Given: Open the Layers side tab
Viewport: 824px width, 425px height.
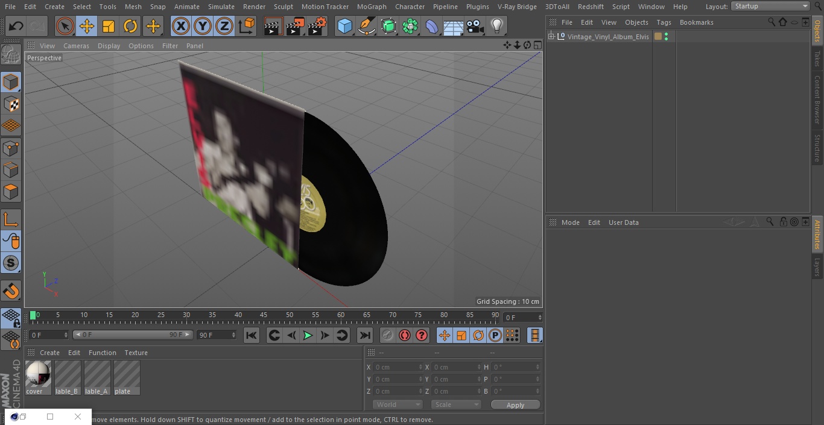Looking at the screenshot, I should [817, 267].
